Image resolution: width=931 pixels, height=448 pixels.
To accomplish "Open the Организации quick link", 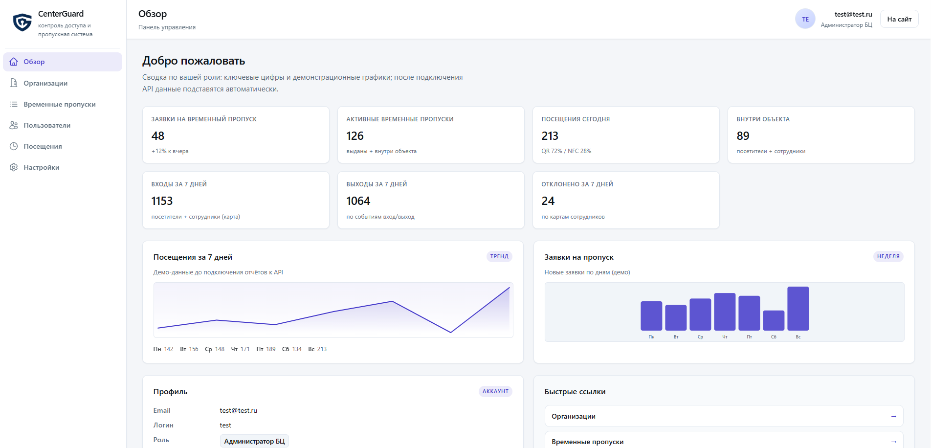I will tap(724, 416).
